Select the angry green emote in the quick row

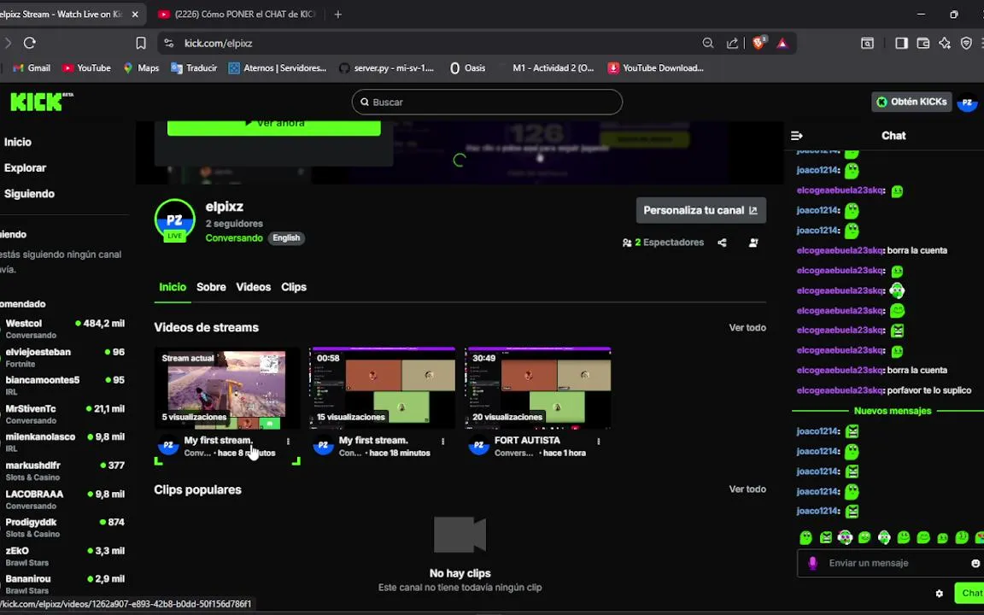pyautogui.click(x=826, y=537)
